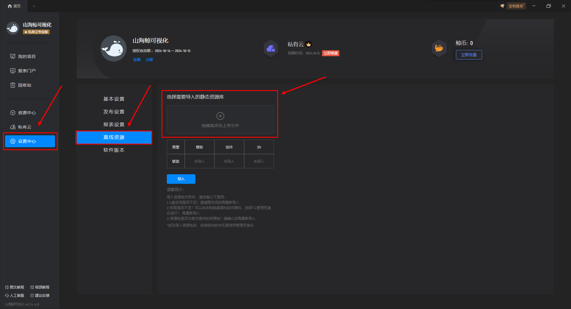Open the 报表设置 tab
571x309 pixels.
114,125
